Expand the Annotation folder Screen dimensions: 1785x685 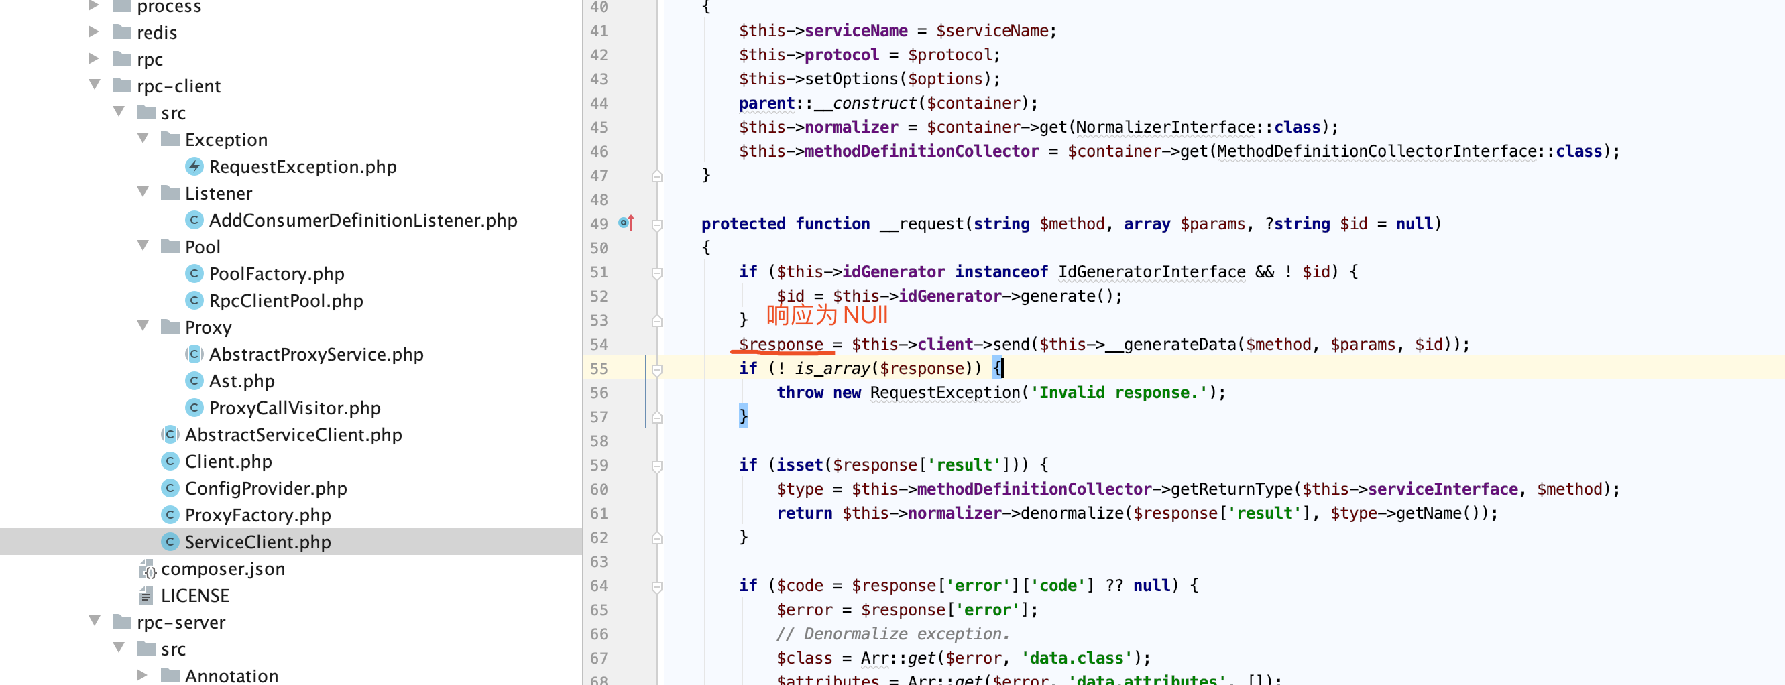(143, 676)
